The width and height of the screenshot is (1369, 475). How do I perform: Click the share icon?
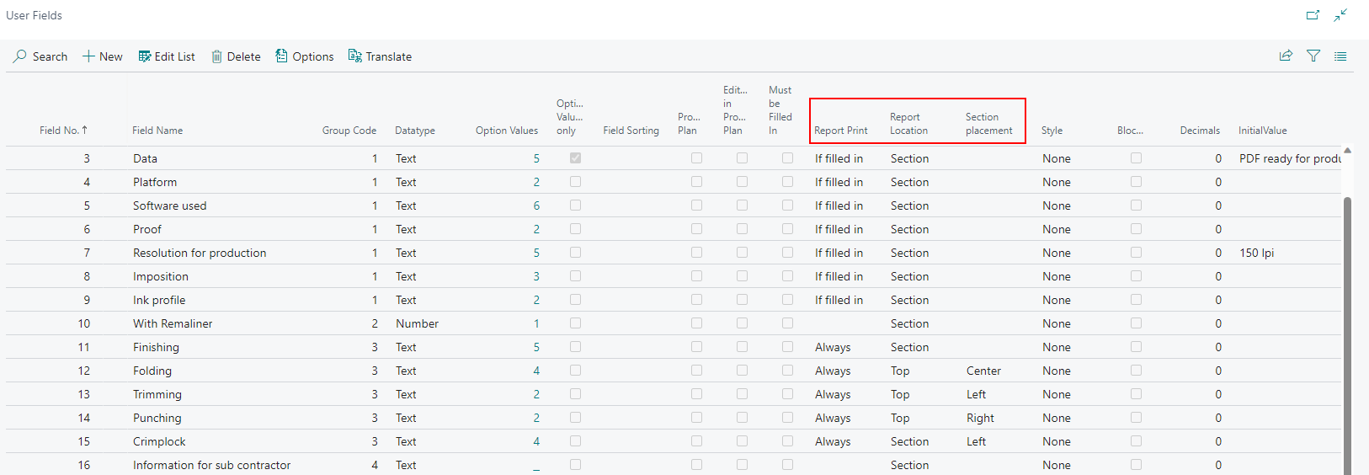coord(1286,56)
